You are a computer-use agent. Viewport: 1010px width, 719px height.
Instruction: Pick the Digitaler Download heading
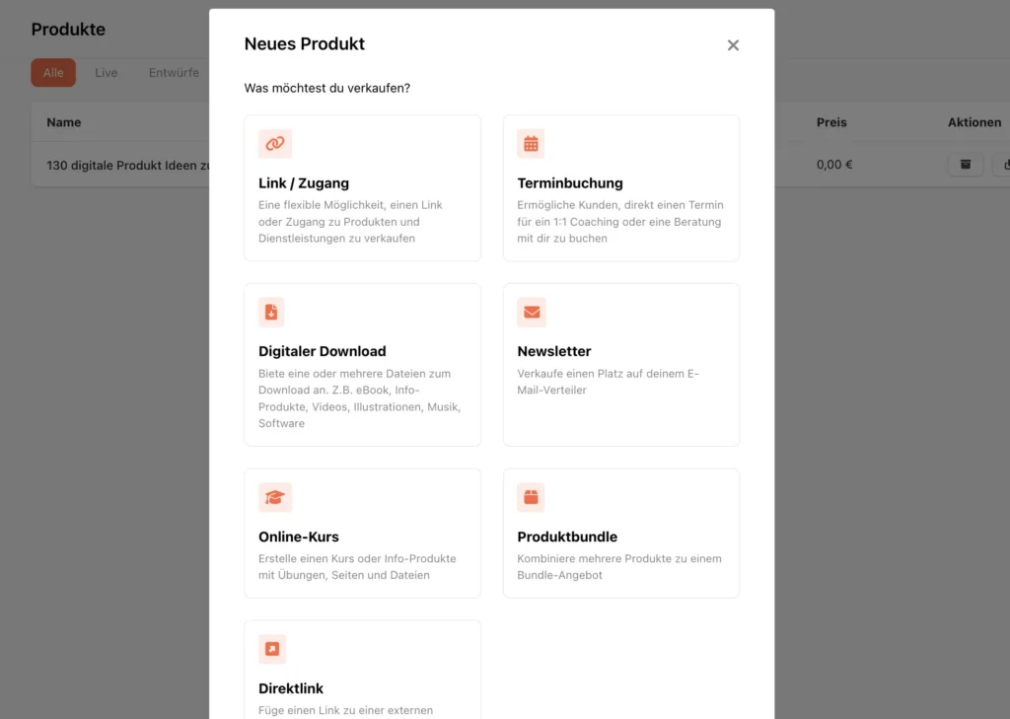pyautogui.click(x=323, y=351)
